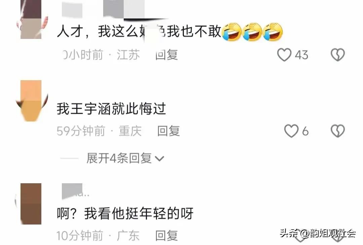Open the blurred username of 广东 comment
Viewport: 363px width, 245px height.
pyautogui.click(x=76, y=191)
